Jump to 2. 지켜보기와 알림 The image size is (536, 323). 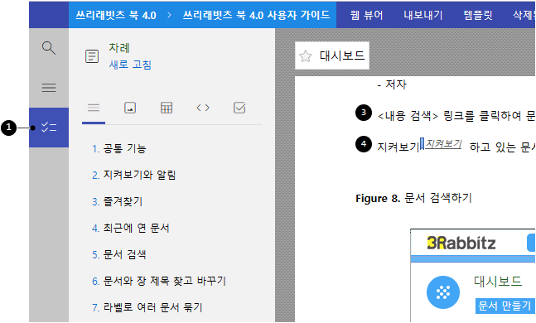click(x=133, y=175)
